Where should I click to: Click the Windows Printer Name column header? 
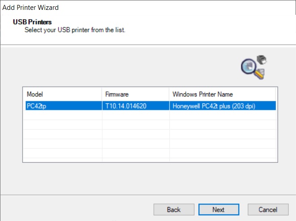(x=222, y=94)
